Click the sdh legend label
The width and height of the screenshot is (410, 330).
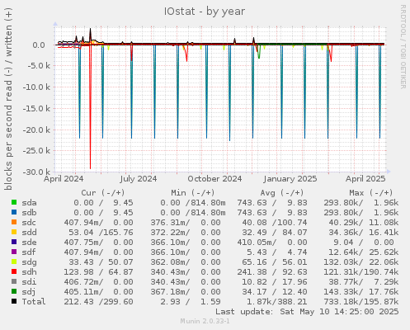tap(29, 272)
